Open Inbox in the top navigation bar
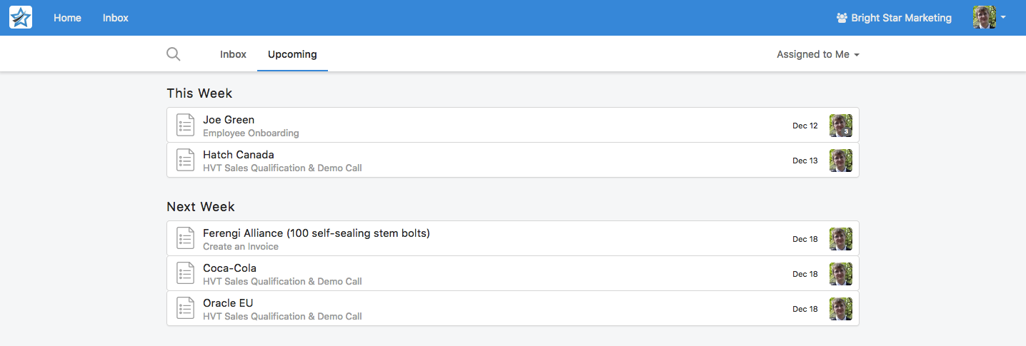This screenshot has width=1026, height=346. 116,18
